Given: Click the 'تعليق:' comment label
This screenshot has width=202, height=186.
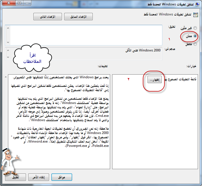Looking at the screenshot, I should coord(172,27).
